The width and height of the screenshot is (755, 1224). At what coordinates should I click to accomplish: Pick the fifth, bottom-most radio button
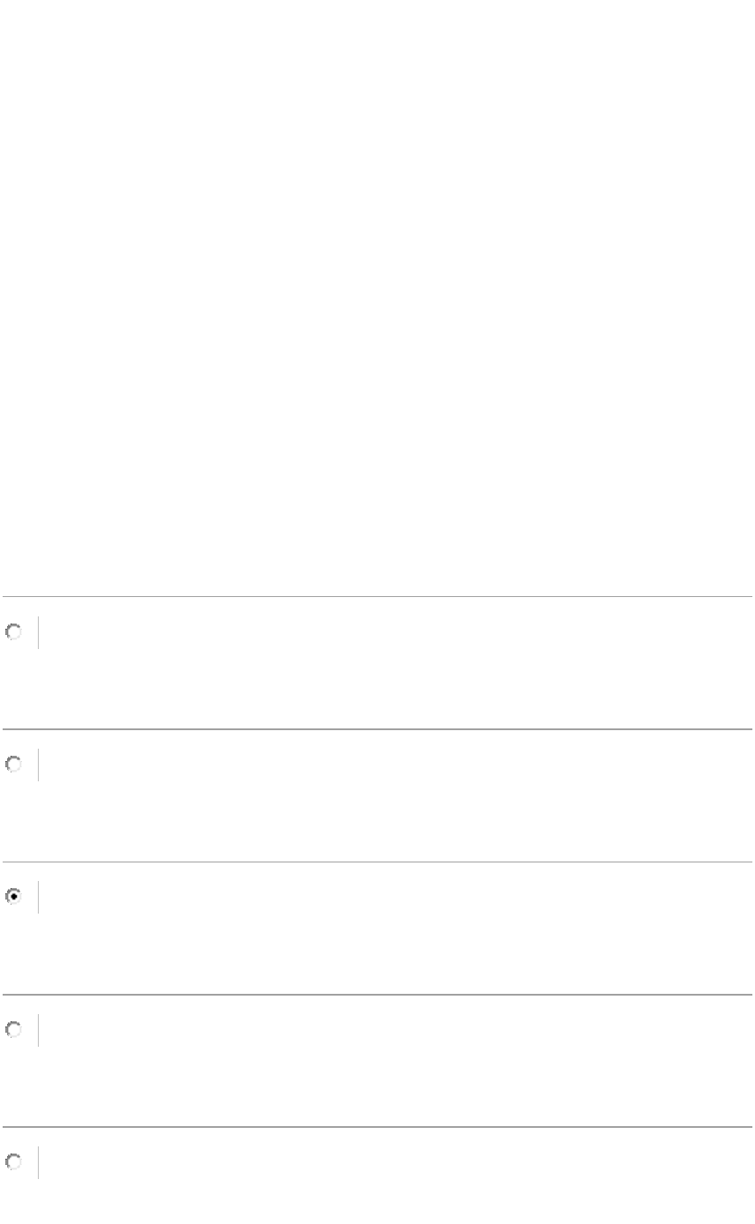pos(13,1162)
